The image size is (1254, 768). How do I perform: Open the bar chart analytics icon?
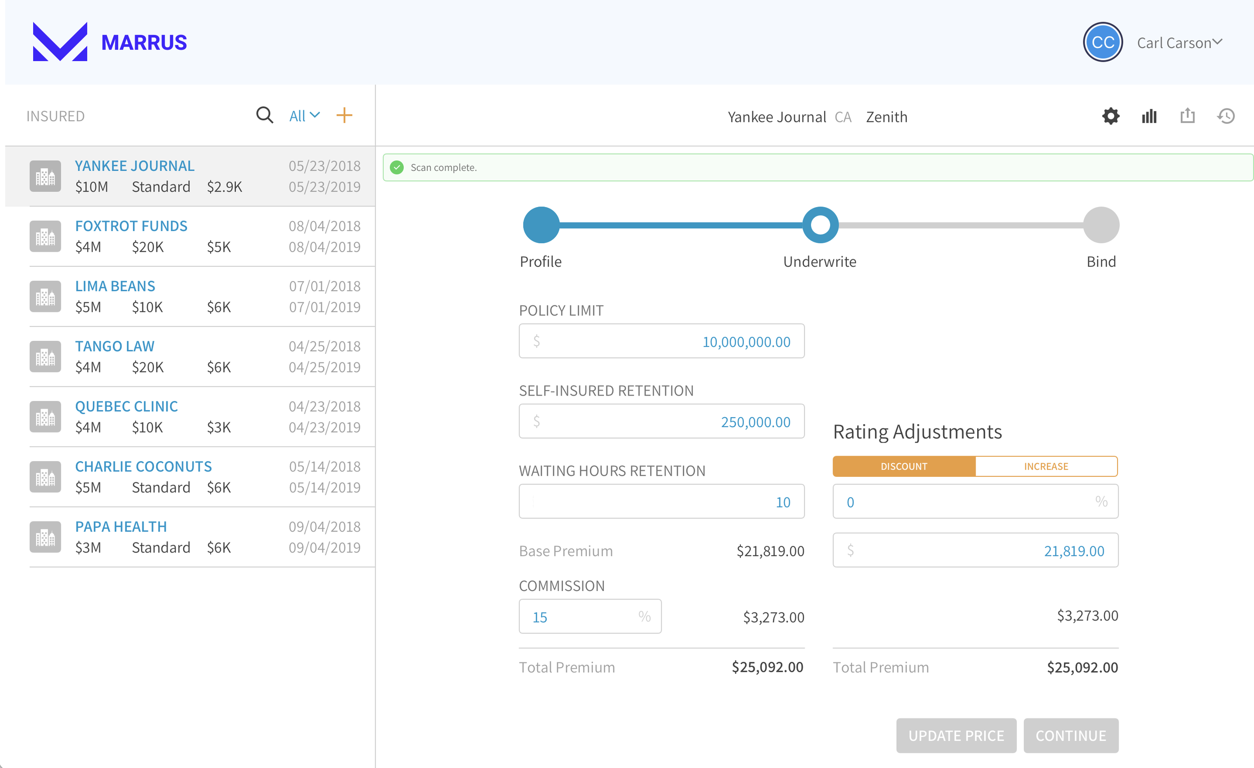tap(1149, 116)
